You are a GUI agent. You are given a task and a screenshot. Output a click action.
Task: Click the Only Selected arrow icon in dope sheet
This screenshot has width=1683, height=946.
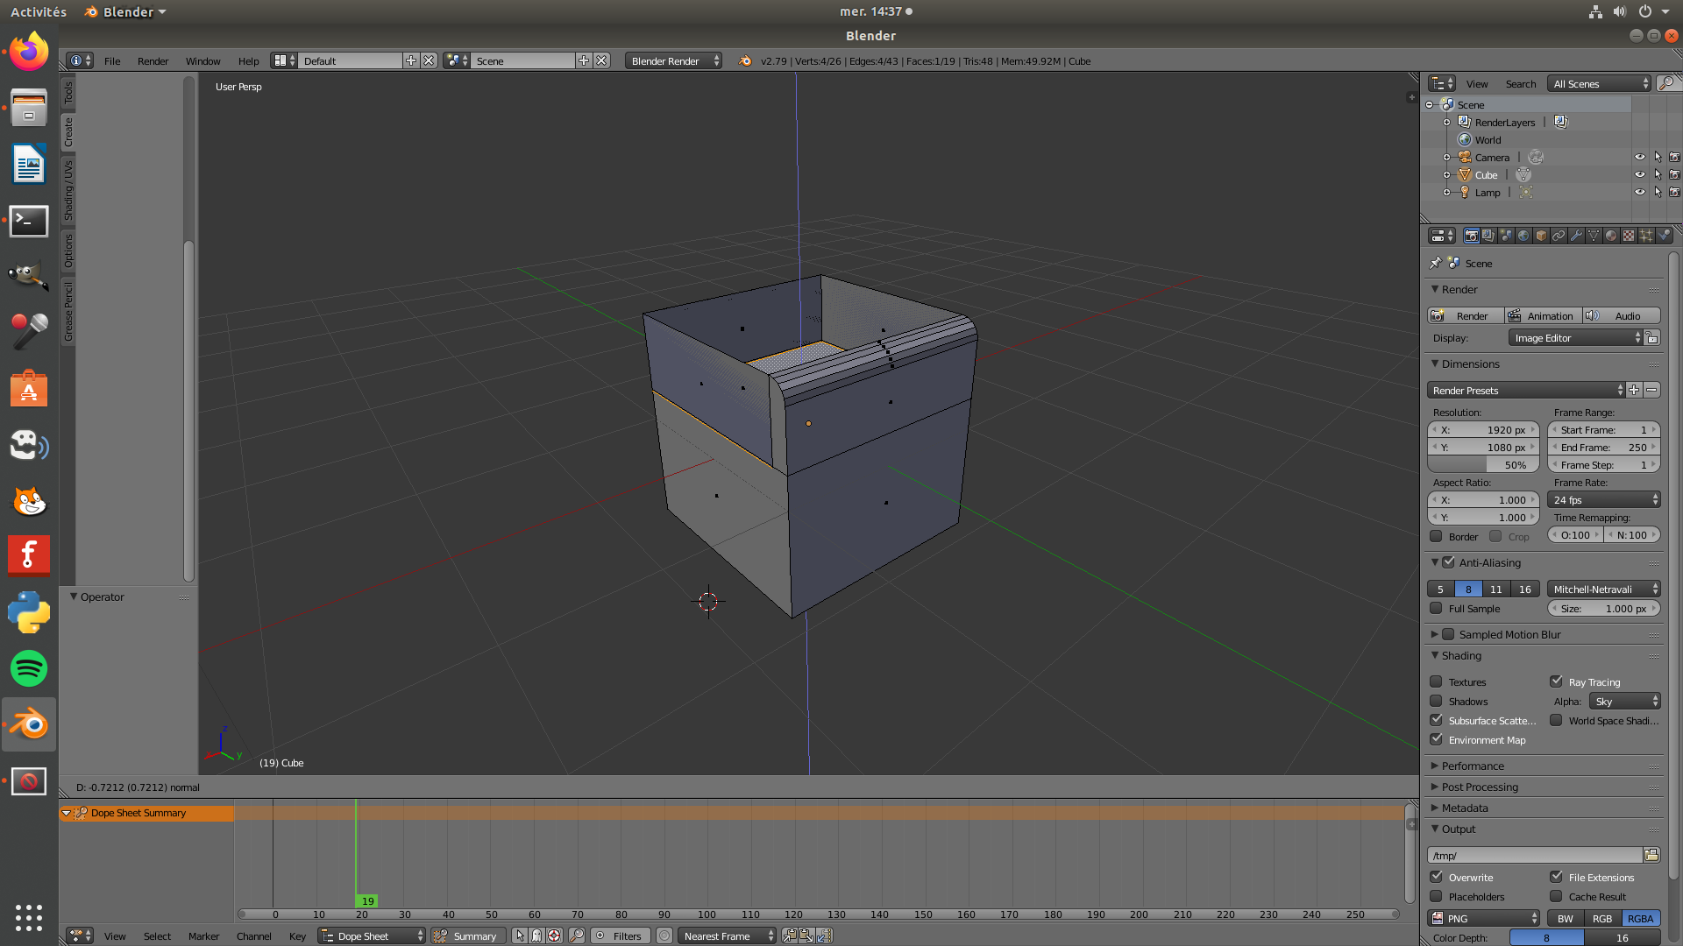520,935
